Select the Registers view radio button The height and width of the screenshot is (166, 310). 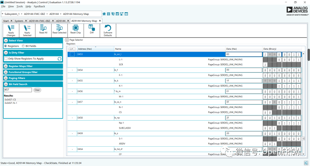(x=6, y=46)
